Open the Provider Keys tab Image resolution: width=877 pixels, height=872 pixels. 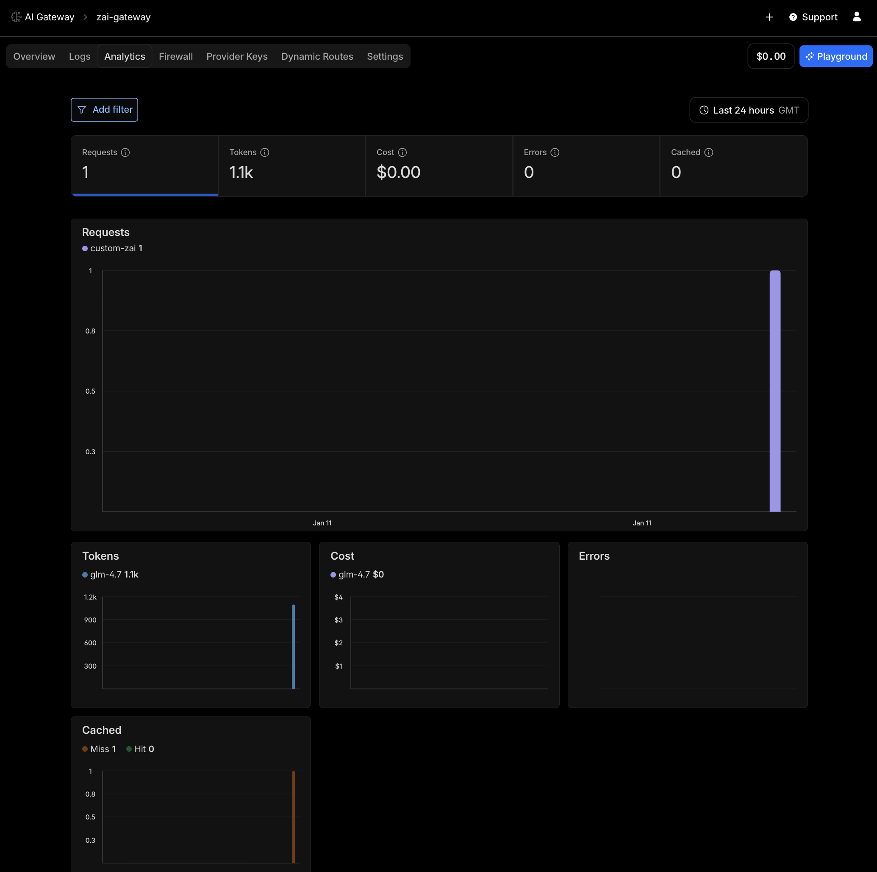pyautogui.click(x=237, y=56)
